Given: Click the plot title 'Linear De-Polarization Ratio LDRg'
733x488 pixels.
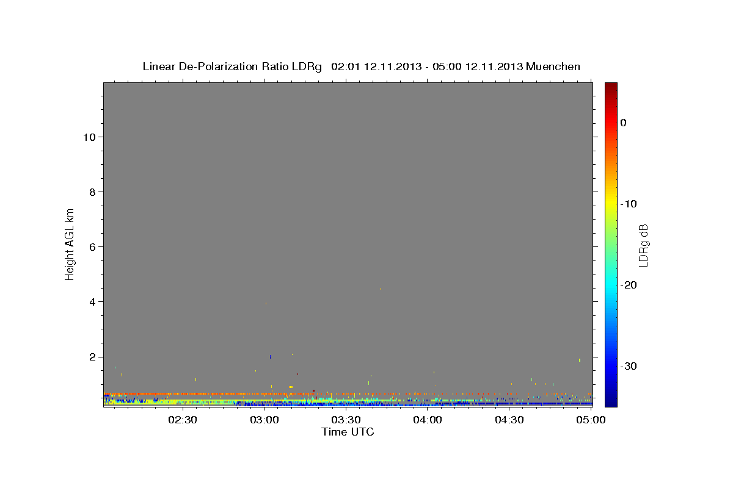Looking at the screenshot, I should tap(232, 66).
